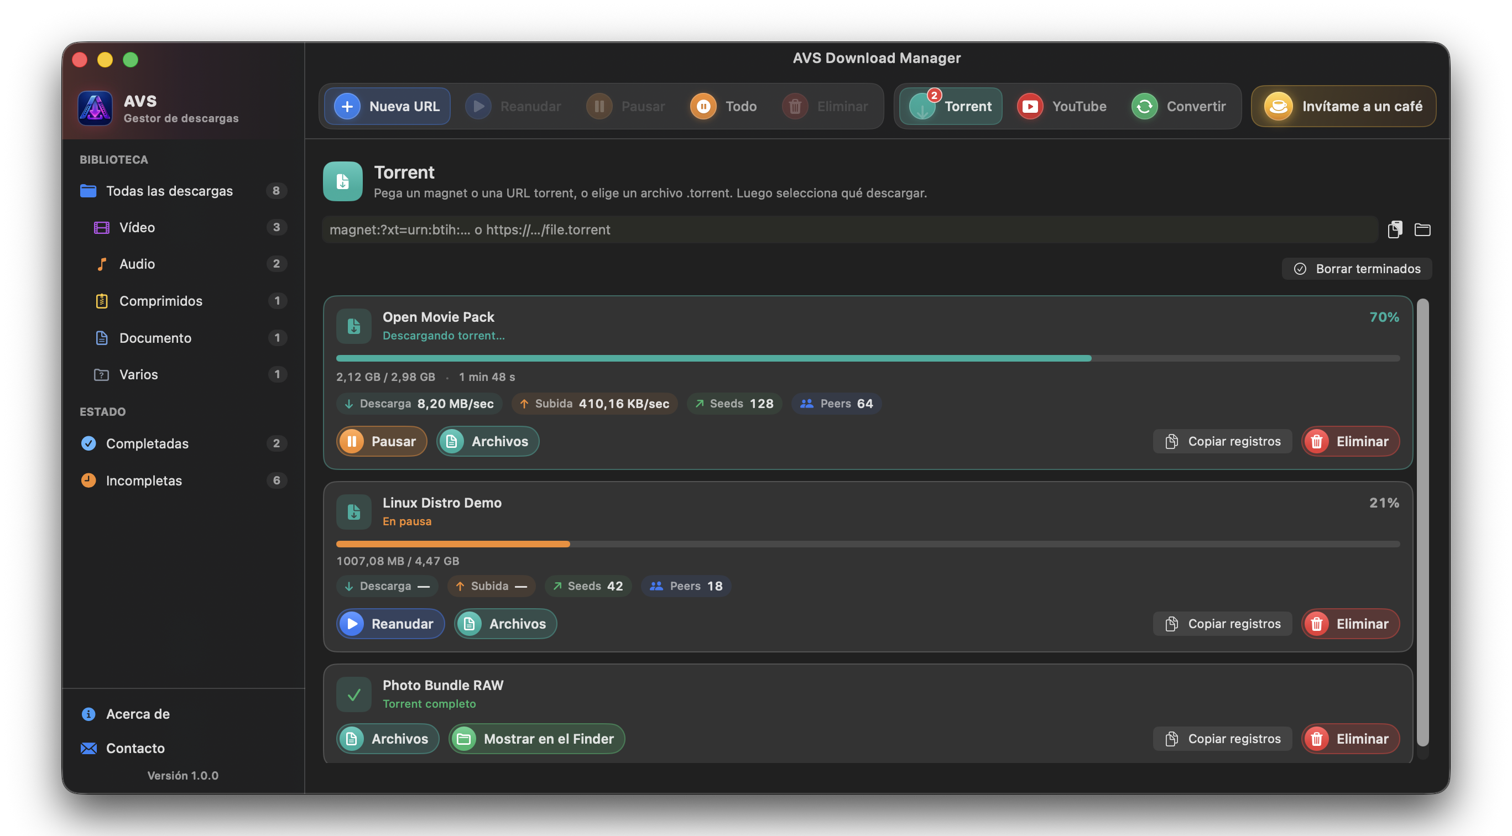Show Completadas downloads
Image resolution: width=1512 pixels, height=836 pixels.
click(x=183, y=443)
